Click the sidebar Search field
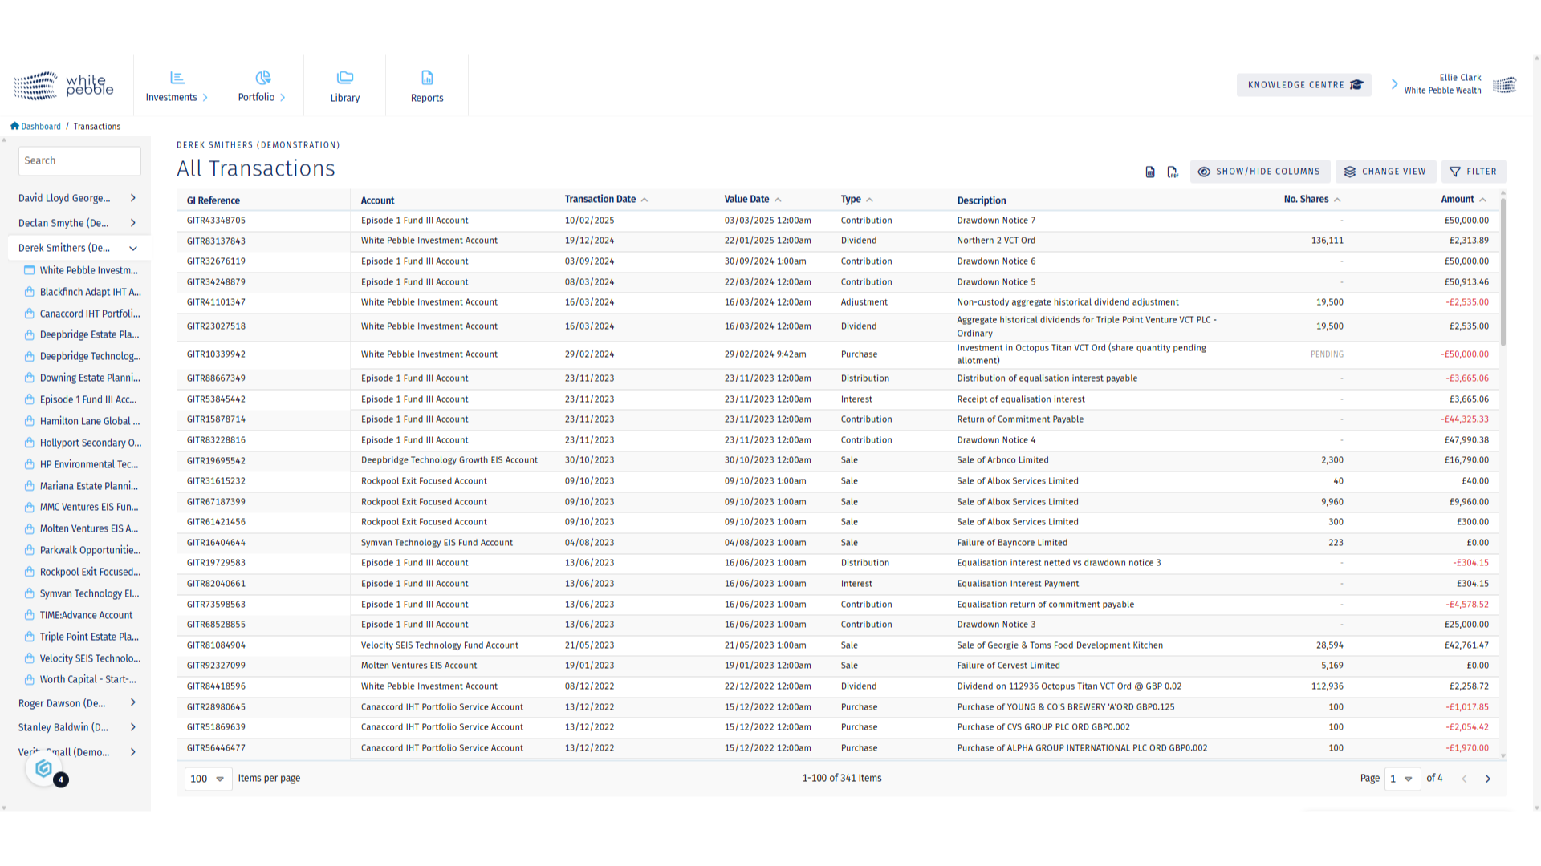The width and height of the screenshot is (1541, 866). (79, 160)
